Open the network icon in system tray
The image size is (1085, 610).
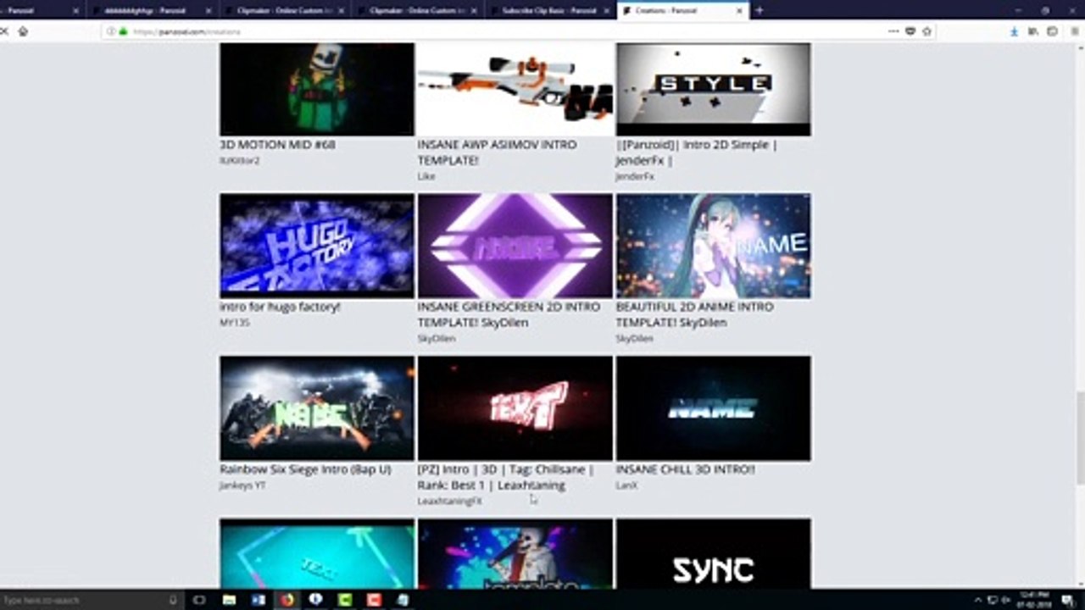993,600
